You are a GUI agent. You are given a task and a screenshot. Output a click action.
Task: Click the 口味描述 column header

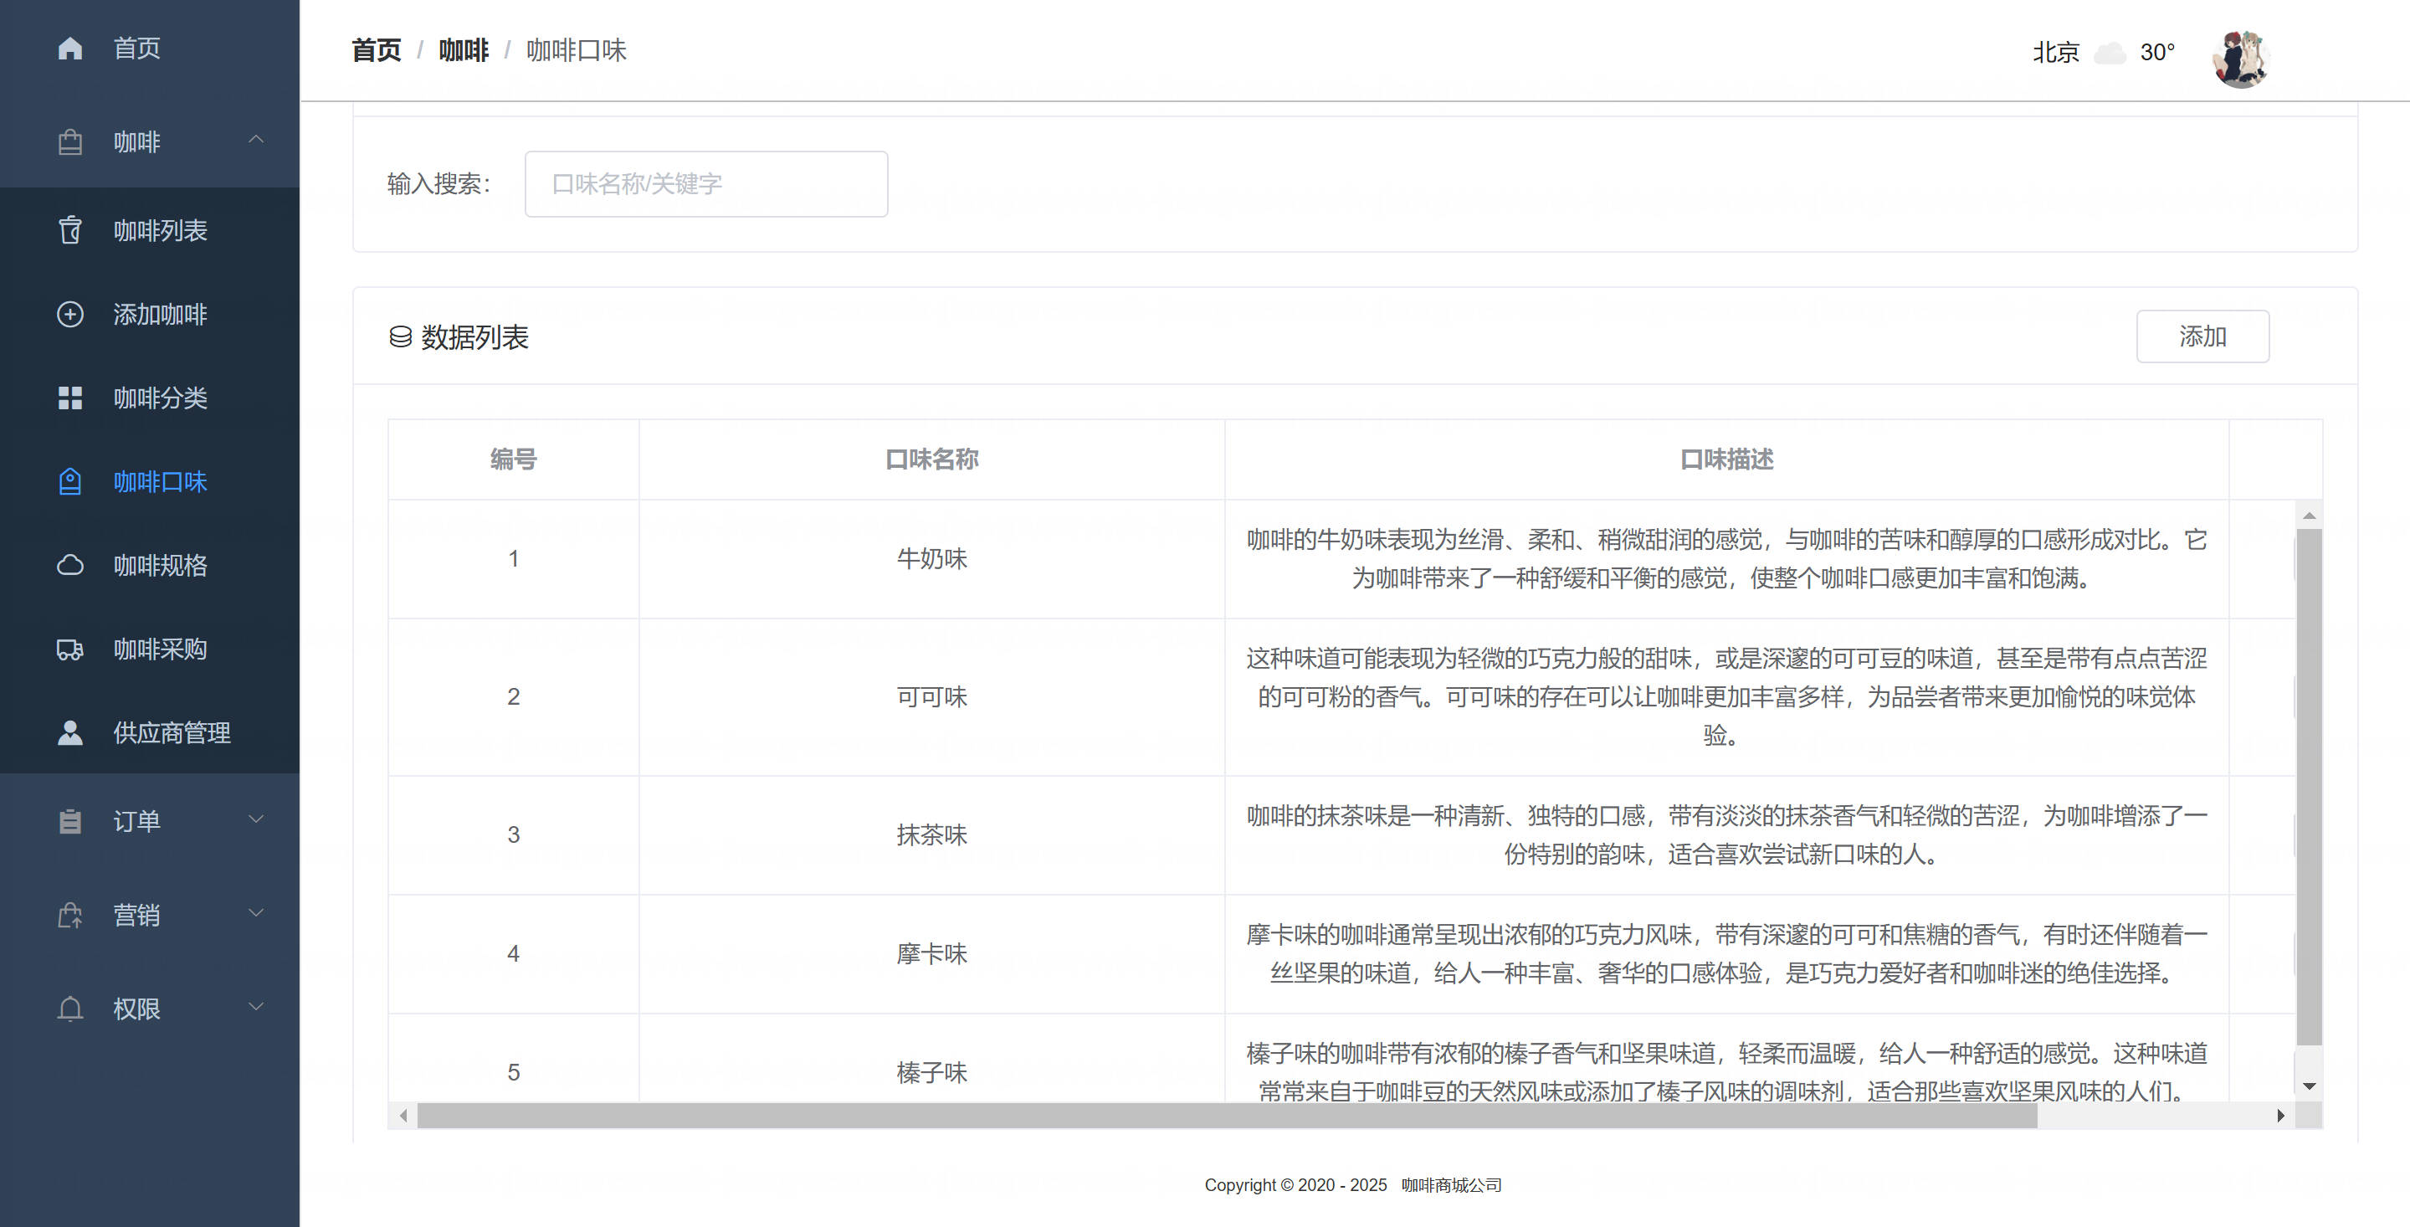pyautogui.click(x=1727, y=459)
